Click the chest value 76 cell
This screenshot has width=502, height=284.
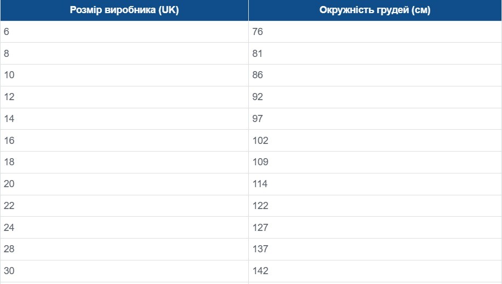pyautogui.click(x=258, y=32)
